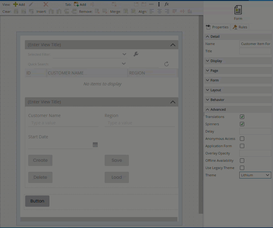Uncheck the Translations checkbox
The image size is (273, 228).
[x=242, y=117]
